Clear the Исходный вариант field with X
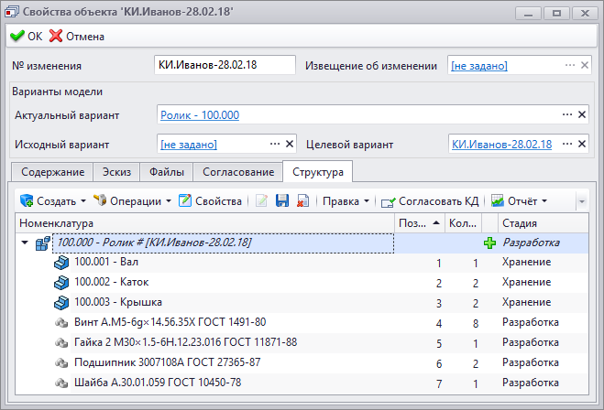The height and width of the screenshot is (410, 604). click(x=291, y=144)
